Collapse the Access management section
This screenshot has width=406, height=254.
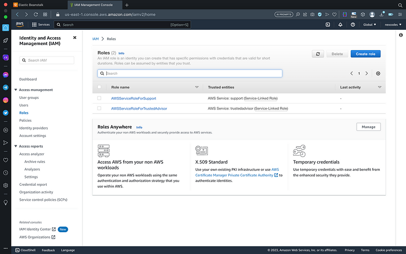16,90
